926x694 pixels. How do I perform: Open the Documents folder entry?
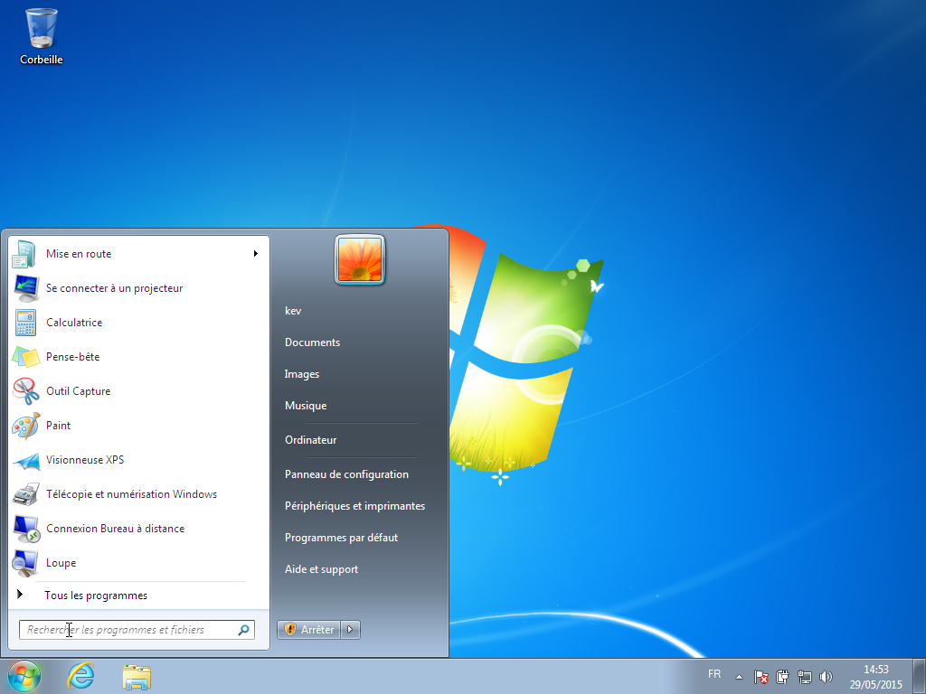click(x=312, y=342)
